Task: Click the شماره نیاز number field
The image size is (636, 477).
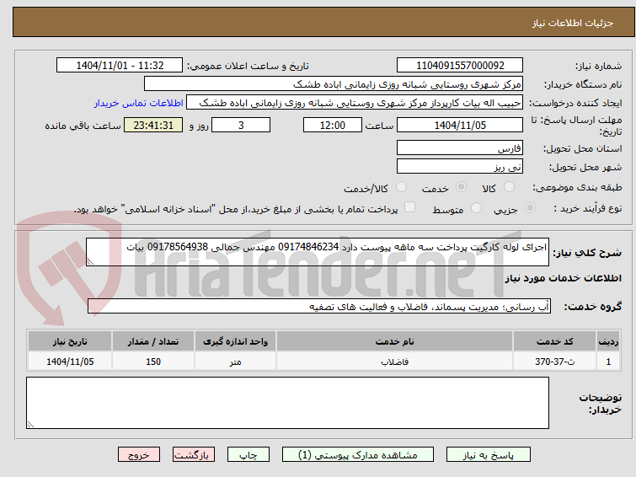Action: coord(460,66)
